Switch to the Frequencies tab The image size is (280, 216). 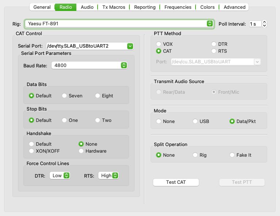pyautogui.click(x=178, y=7)
